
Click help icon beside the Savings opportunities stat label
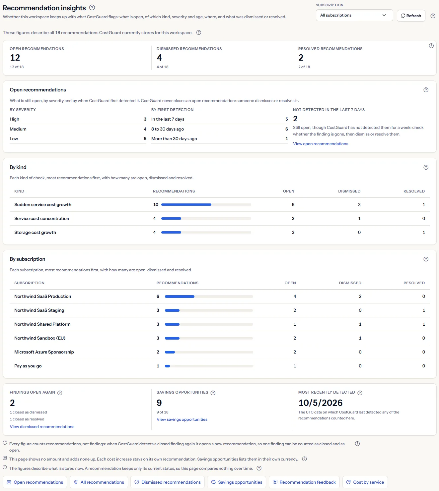click(x=213, y=393)
